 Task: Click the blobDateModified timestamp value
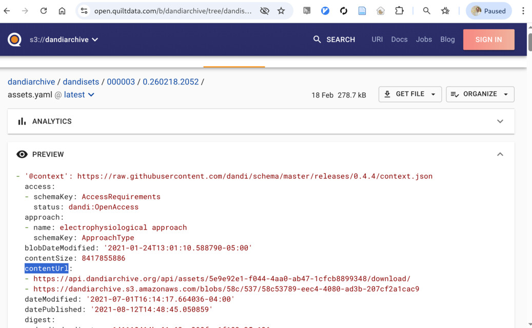click(178, 248)
